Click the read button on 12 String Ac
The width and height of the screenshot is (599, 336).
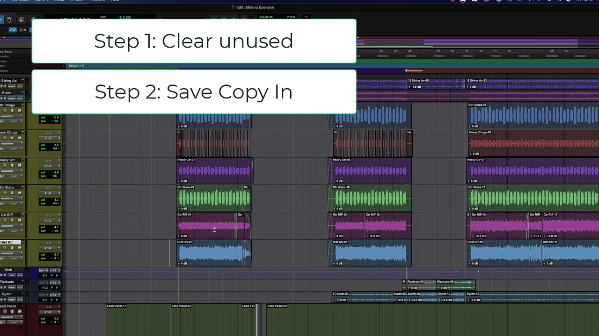click(x=20, y=86)
